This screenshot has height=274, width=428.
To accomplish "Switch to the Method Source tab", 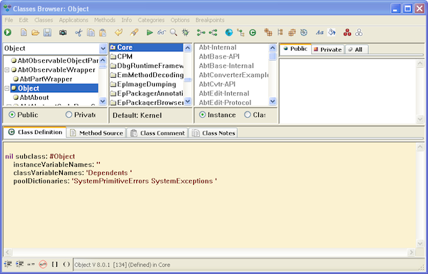I will coord(96,133).
